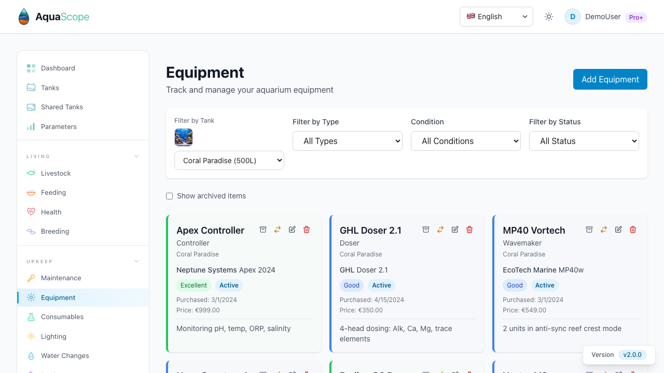Viewport: 664px width, 373px height.
Task: Click the Lighting sun icon in sidebar
Action: tap(31, 336)
